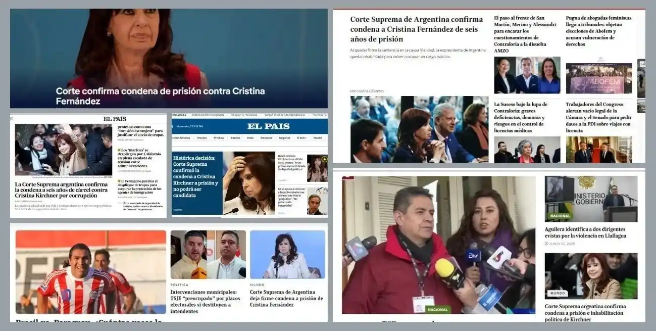Expand the 'El País +' dropdown menu
The image size is (656, 331).
pyautogui.click(x=302, y=138)
